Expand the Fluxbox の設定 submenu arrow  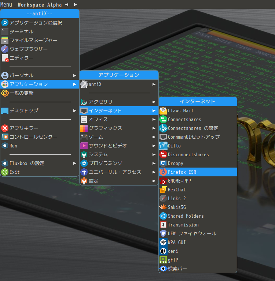coord(75,163)
